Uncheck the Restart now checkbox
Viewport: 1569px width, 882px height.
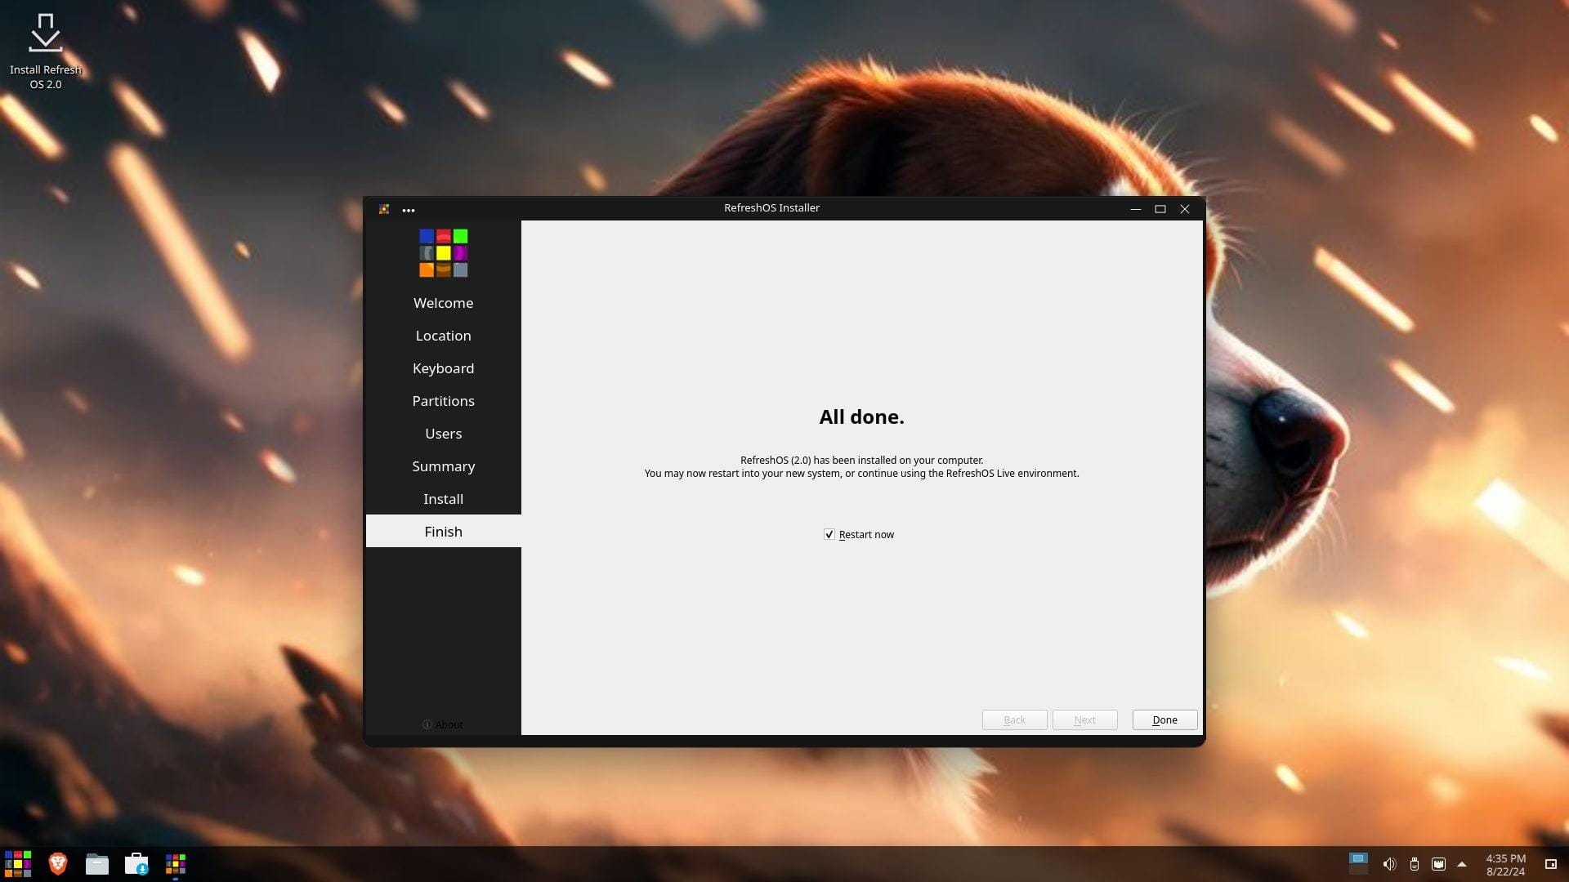coord(829,534)
